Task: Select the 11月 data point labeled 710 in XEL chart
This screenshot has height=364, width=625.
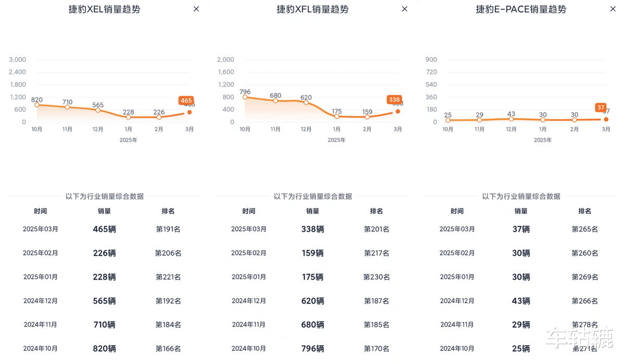Action: [x=67, y=107]
